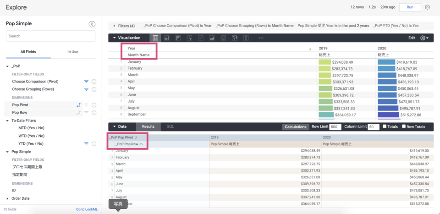440x214 pixels.
Task: Collapse the field picker with the arrow circle
Action: 92,24
